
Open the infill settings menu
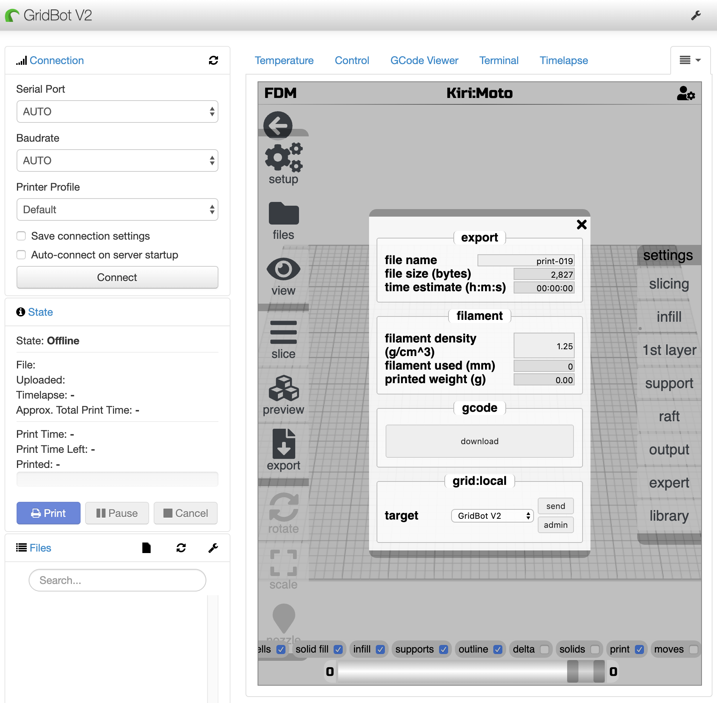pyautogui.click(x=669, y=317)
